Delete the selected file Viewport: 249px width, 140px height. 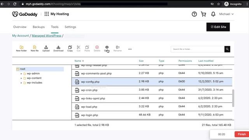tap(97, 48)
